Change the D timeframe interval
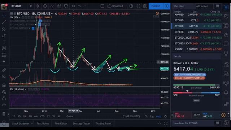This screenshot has width=231, height=130. pos(31,6)
